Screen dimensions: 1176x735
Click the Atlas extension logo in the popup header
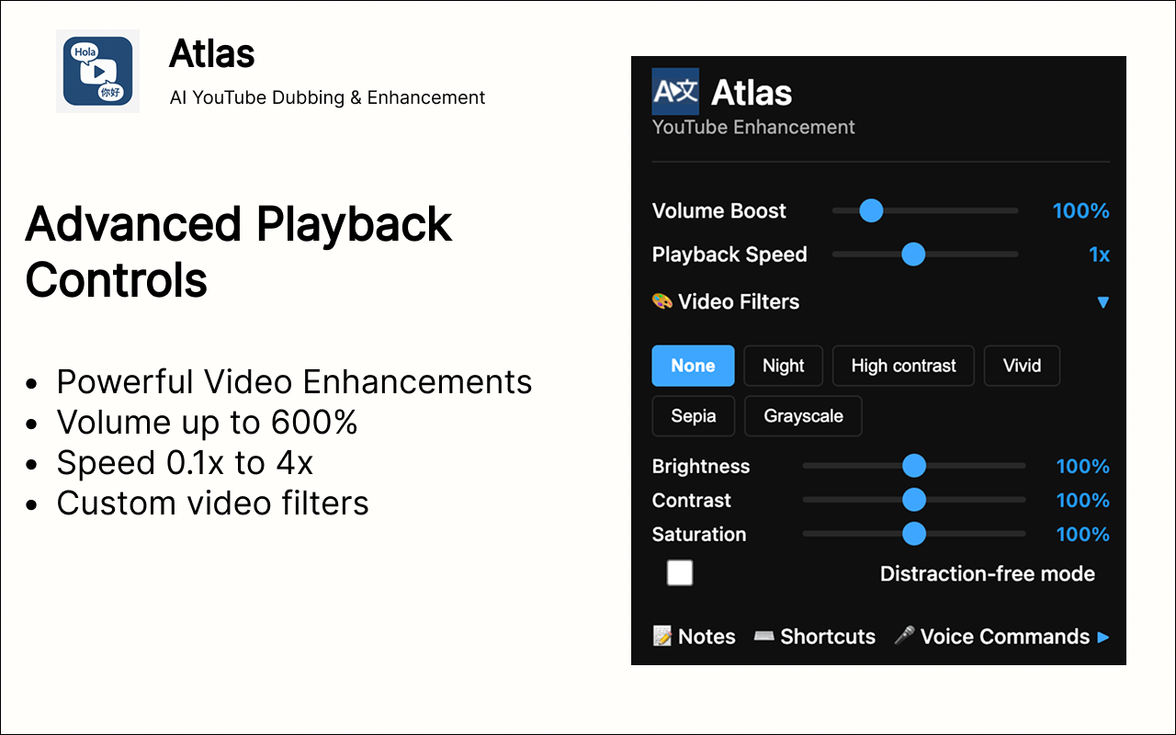coord(675,91)
